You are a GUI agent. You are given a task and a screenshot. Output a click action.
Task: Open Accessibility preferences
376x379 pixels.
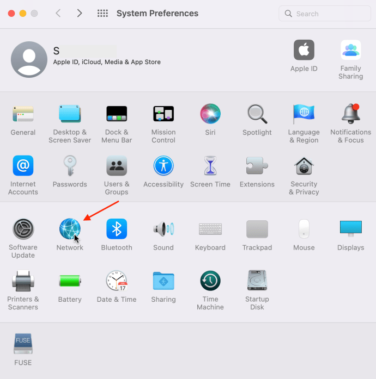coord(163,165)
